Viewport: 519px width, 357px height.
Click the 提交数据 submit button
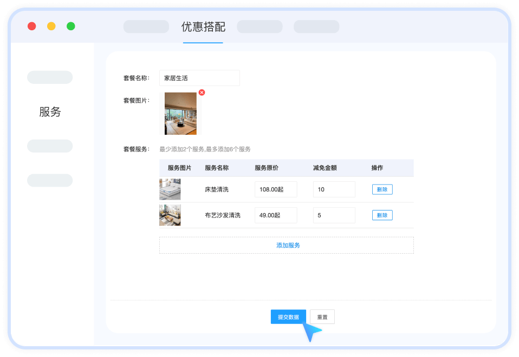click(x=288, y=317)
